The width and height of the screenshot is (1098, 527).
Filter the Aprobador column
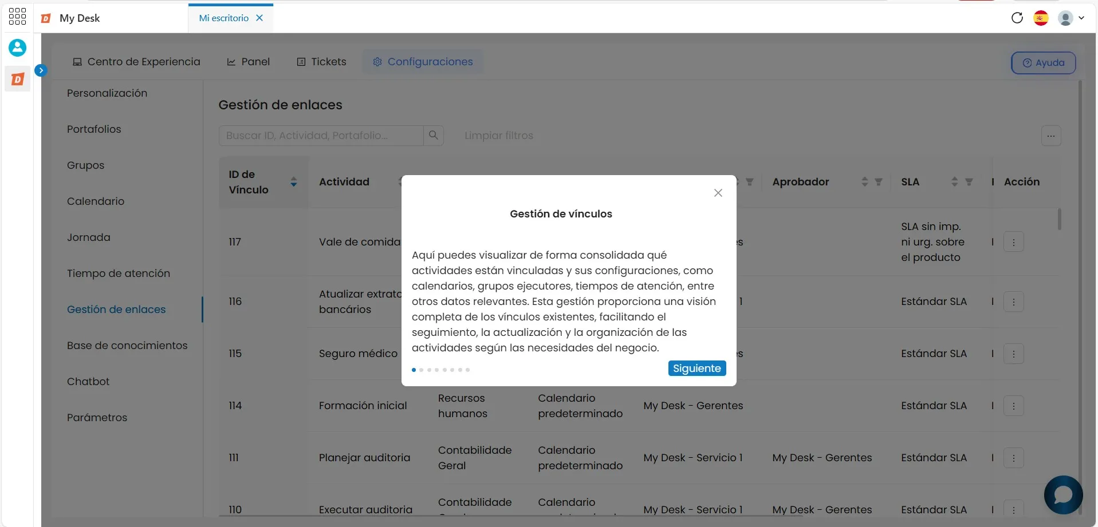pyautogui.click(x=879, y=182)
